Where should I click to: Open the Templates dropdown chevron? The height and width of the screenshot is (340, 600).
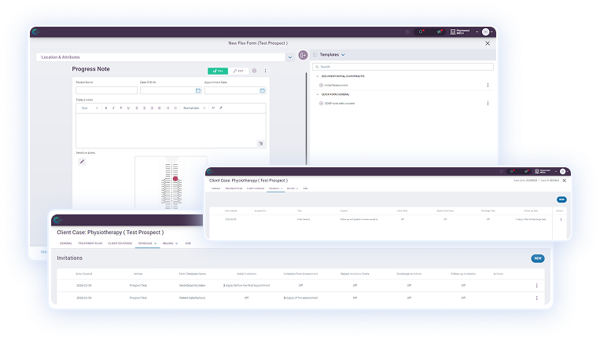coord(344,55)
